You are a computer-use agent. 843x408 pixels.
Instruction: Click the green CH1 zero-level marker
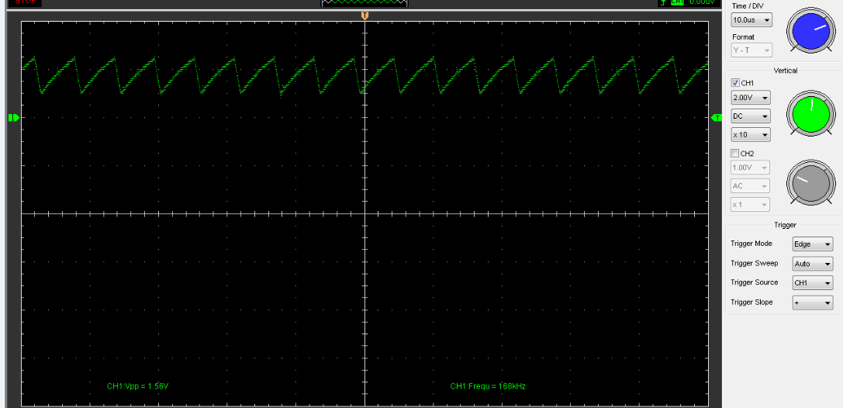(14, 117)
